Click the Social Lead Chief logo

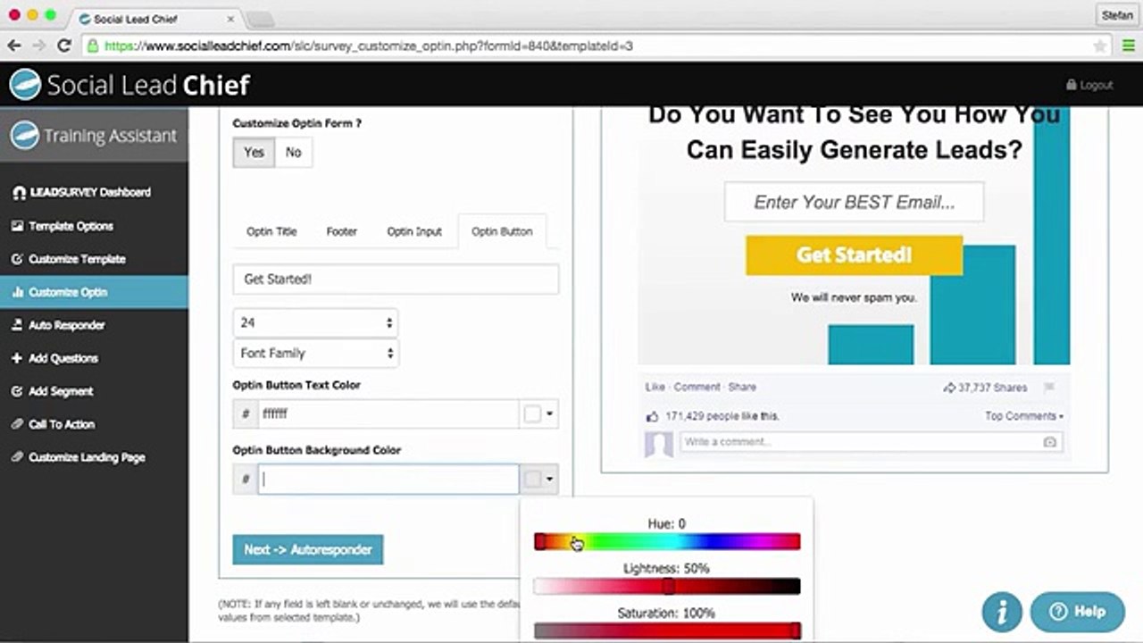(x=129, y=85)
